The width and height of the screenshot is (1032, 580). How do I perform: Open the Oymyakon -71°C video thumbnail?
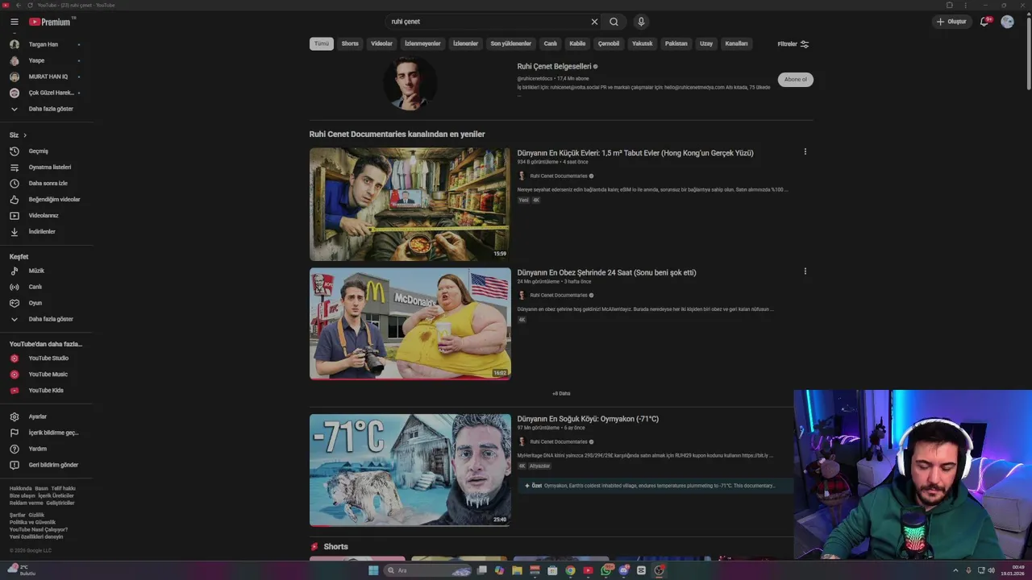[x=410, y=470]
